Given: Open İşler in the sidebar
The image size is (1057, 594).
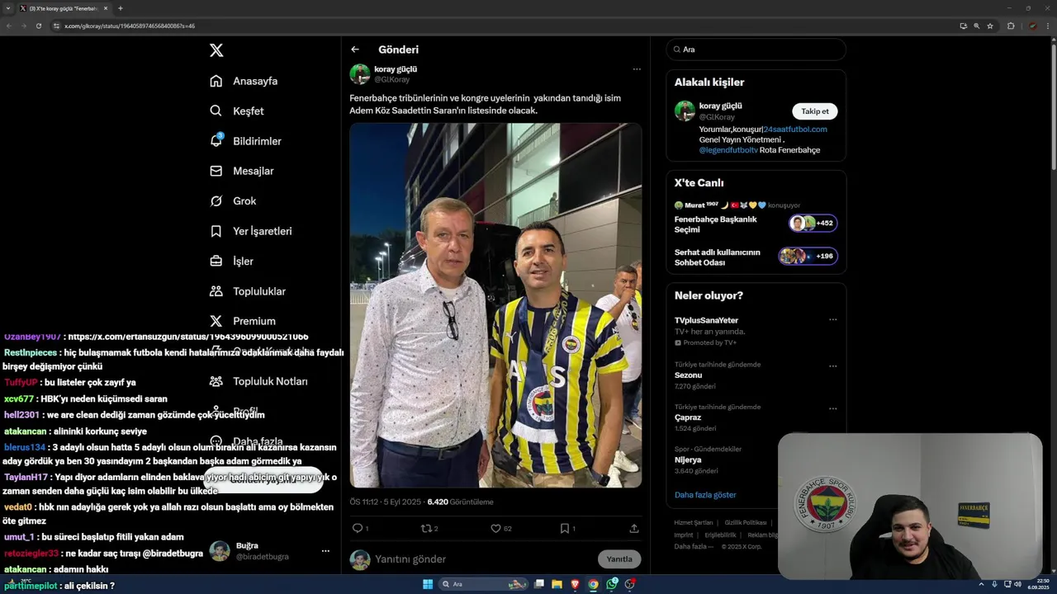Looking at the screenshot, I should pyautogui.click(x=231, y=261).
